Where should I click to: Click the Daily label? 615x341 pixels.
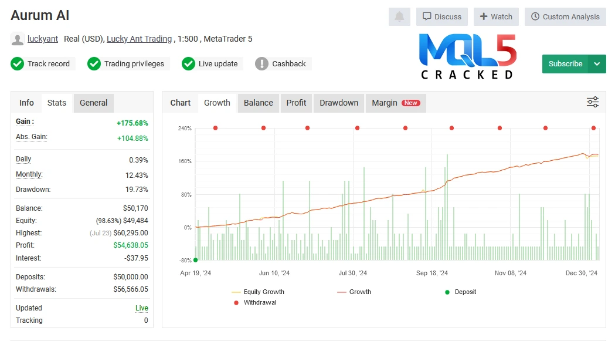(23, 159)
